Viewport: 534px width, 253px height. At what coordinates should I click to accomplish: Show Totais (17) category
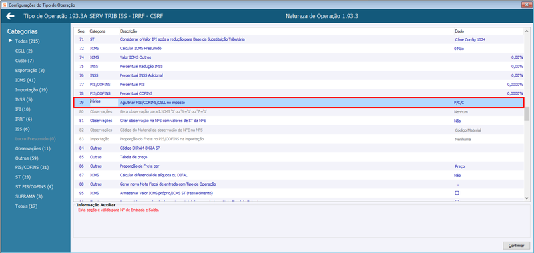click(x=26, y=206)
